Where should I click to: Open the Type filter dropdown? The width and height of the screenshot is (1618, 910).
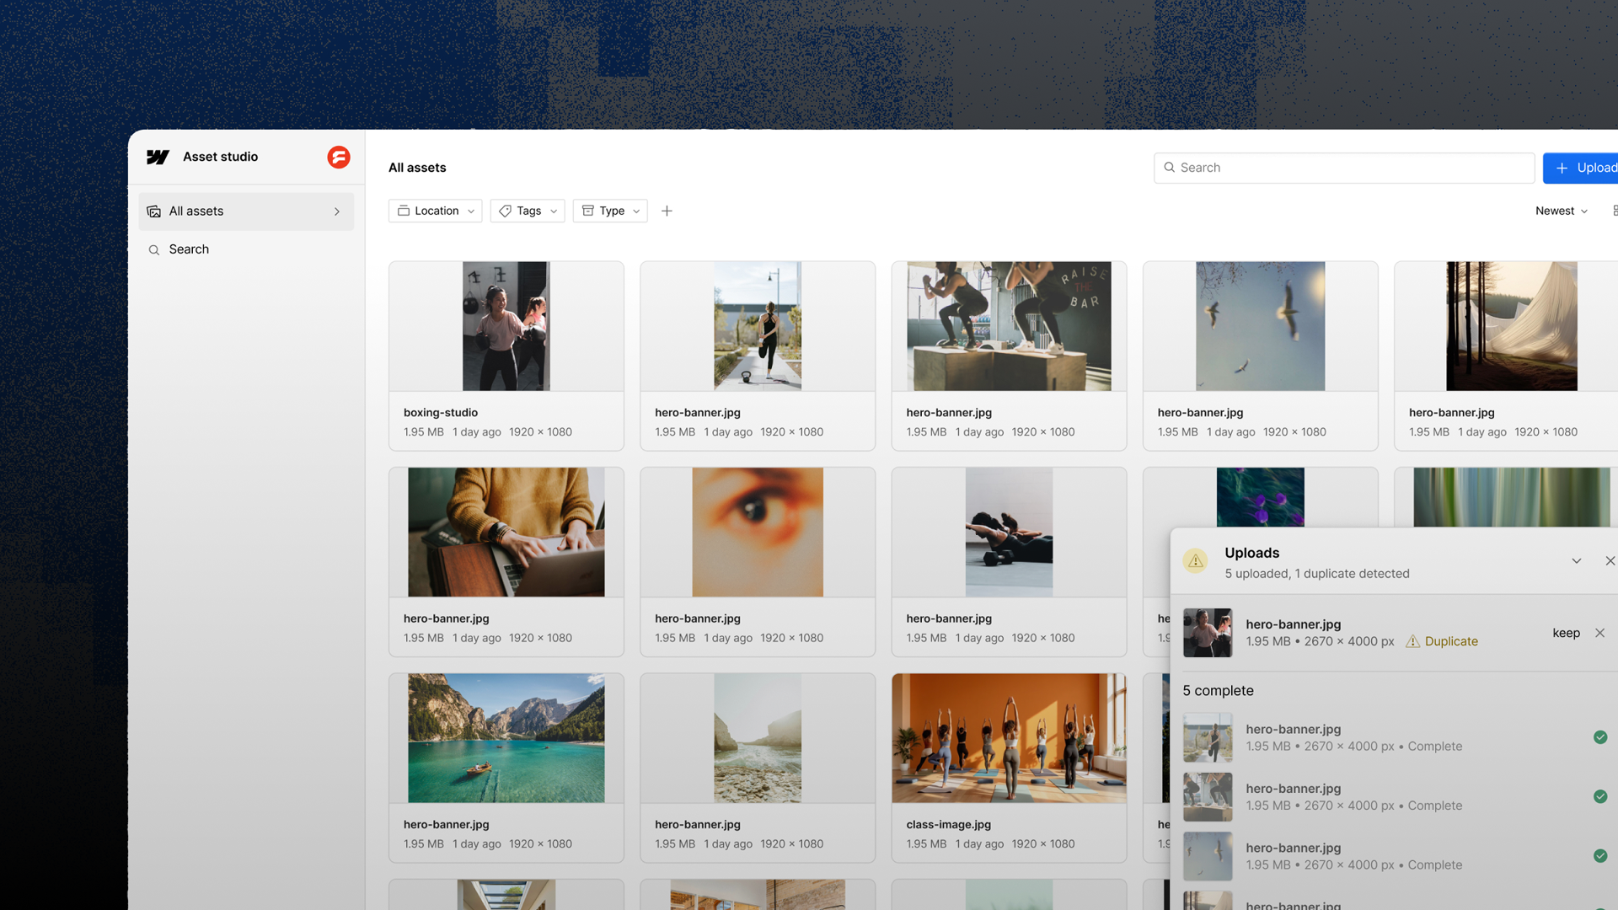click(610, 211)
